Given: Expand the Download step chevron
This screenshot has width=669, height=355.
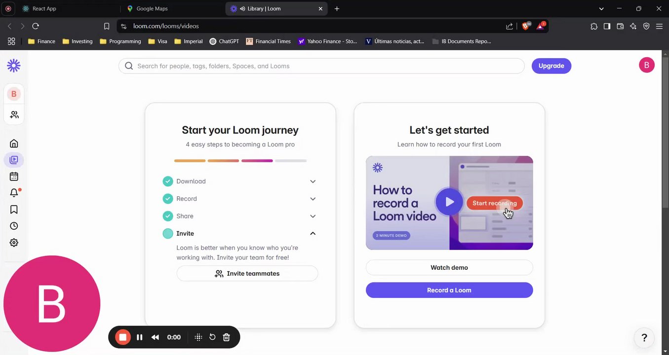Looking at the screenshot, I should click(x=313, y=181).
